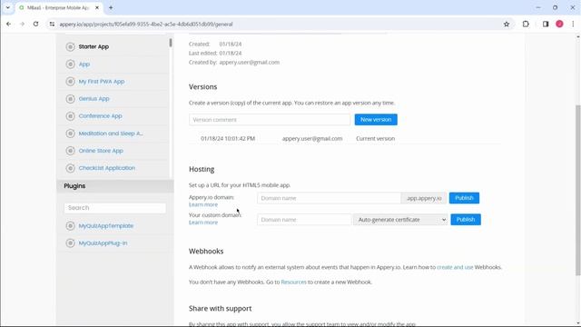Go back with browser back arrow

(8, 25)
